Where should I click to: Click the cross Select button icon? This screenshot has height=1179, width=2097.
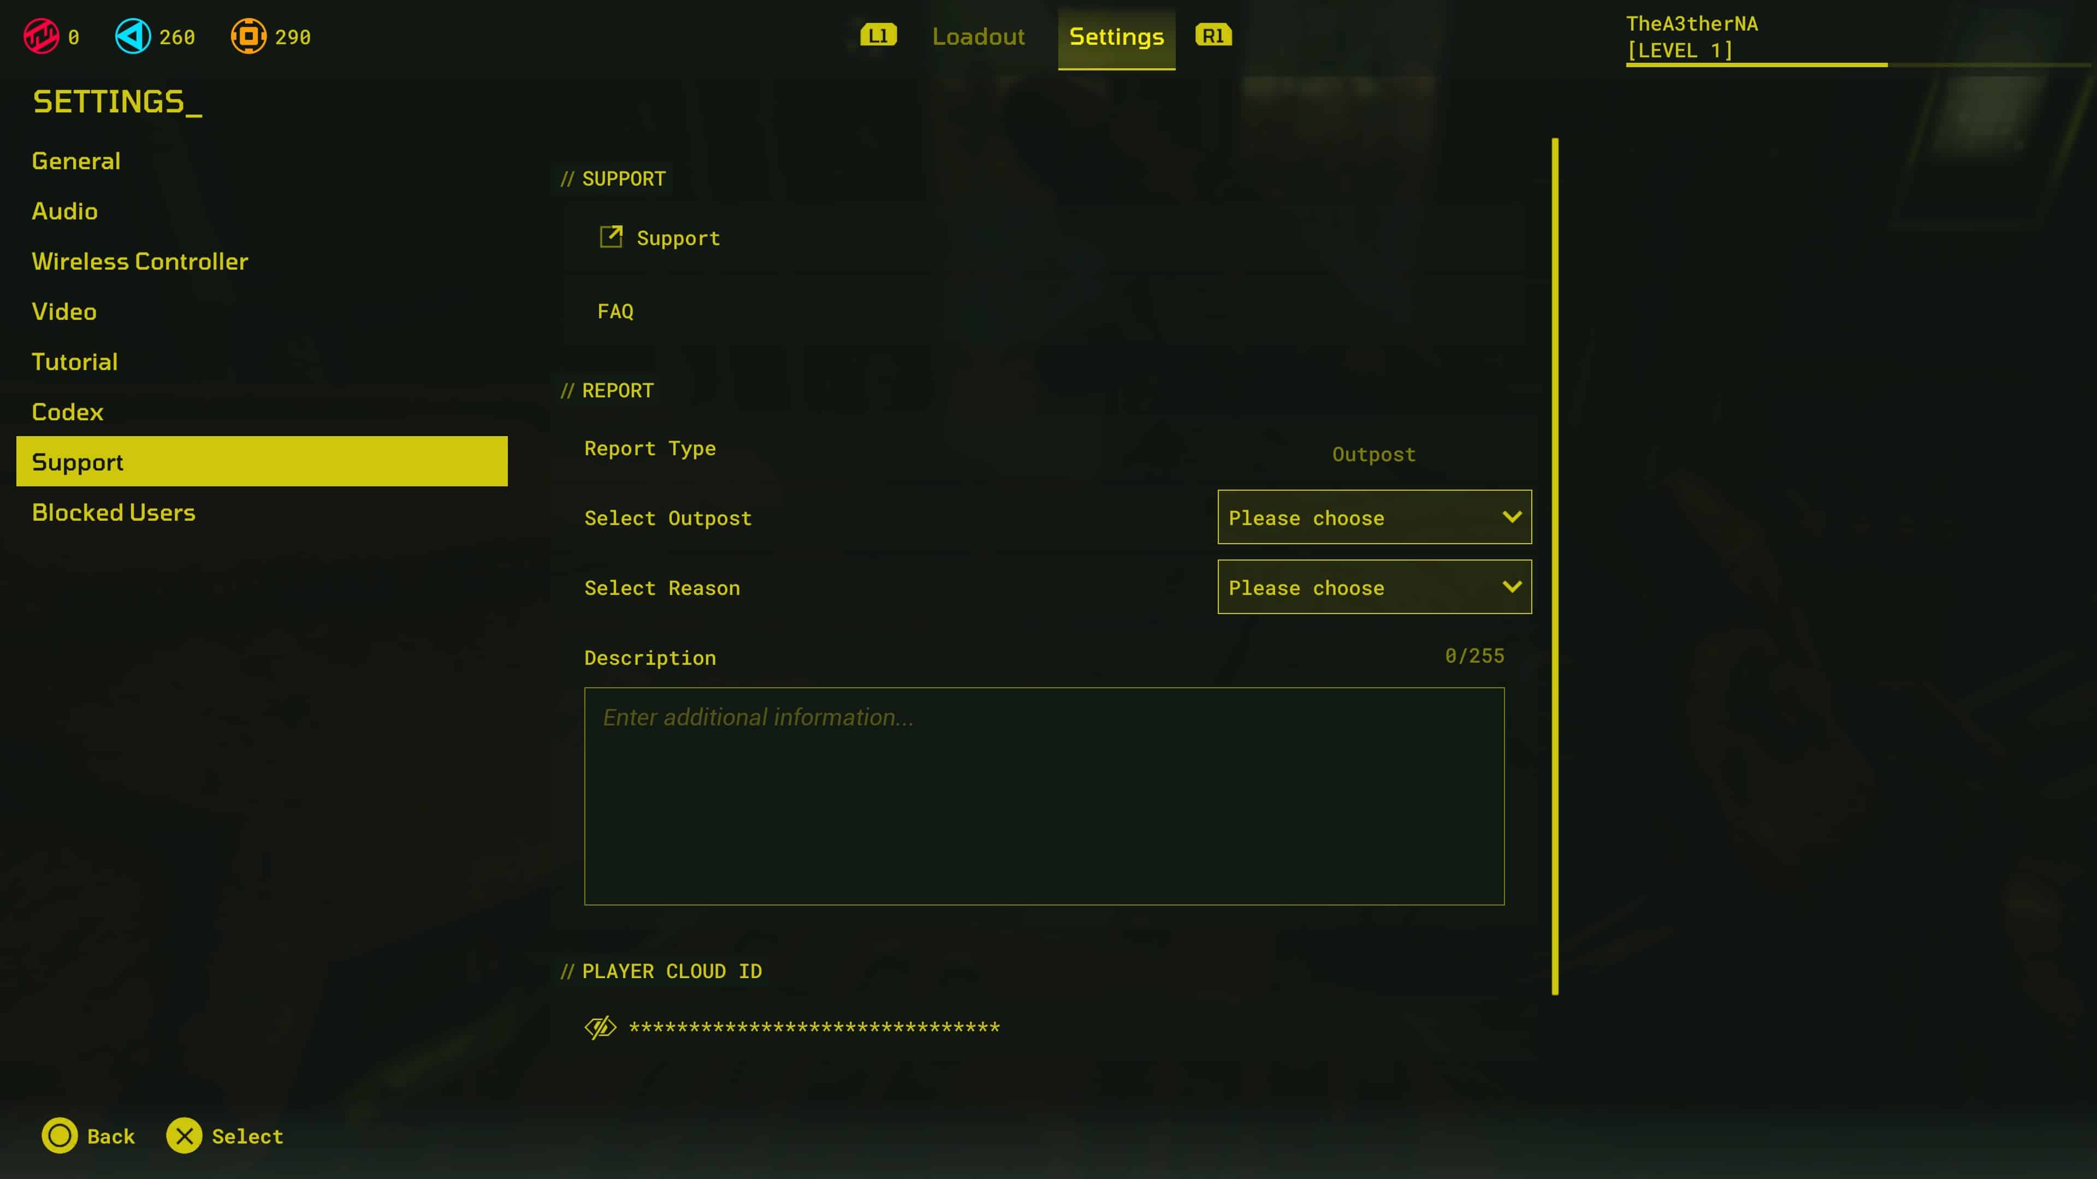[185, 1136]
